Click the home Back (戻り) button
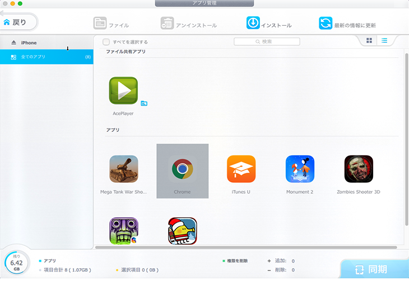 pos(18,22)
